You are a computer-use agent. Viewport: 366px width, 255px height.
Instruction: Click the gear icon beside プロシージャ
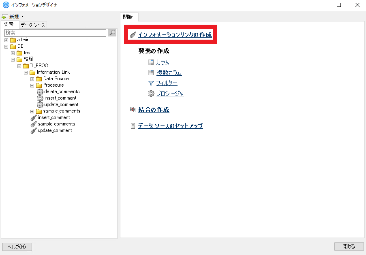151,93
